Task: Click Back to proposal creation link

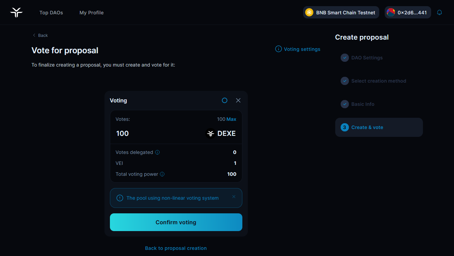Action: [176, 248]
